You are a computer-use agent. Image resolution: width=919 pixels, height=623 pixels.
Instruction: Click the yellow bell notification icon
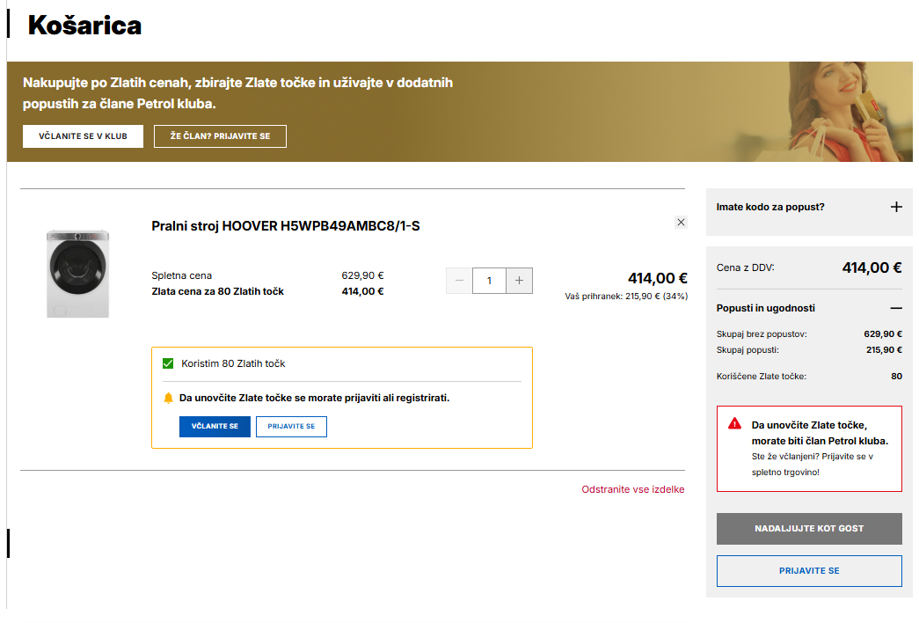click(x=169, y=398)
